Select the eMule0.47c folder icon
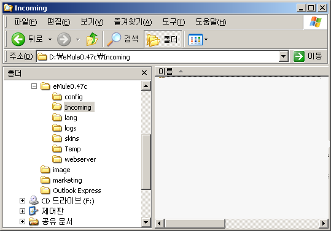Image resolution: width=331 pixels, height=231 pixels. click(x=45, y=86)
